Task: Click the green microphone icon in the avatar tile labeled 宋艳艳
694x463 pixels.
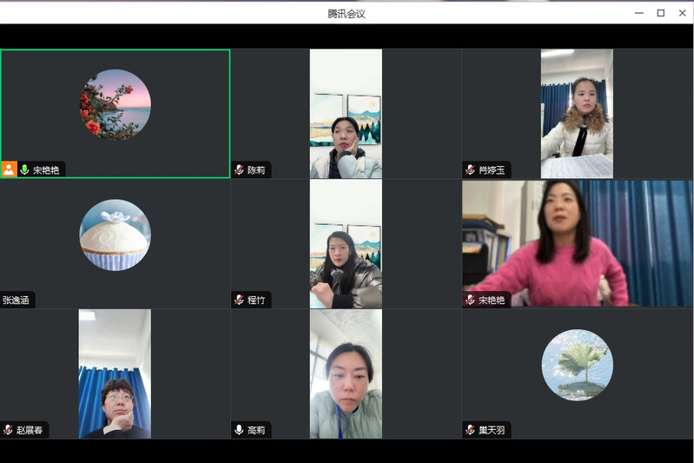Action: [25, 170]
